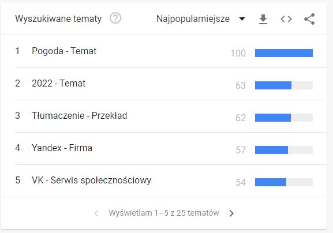Open the Najpopularniejsze sorting dropdown

point(201,19)
